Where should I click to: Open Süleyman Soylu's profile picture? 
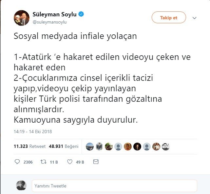22,18
